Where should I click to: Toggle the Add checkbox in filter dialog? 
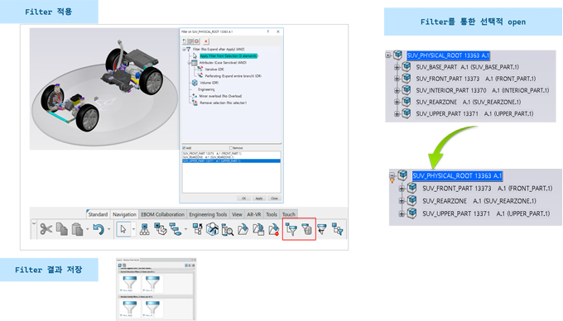(184, 148)
